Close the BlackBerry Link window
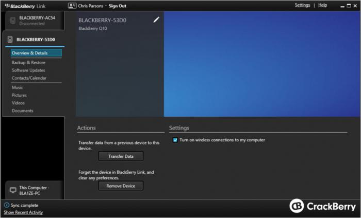 355,6
